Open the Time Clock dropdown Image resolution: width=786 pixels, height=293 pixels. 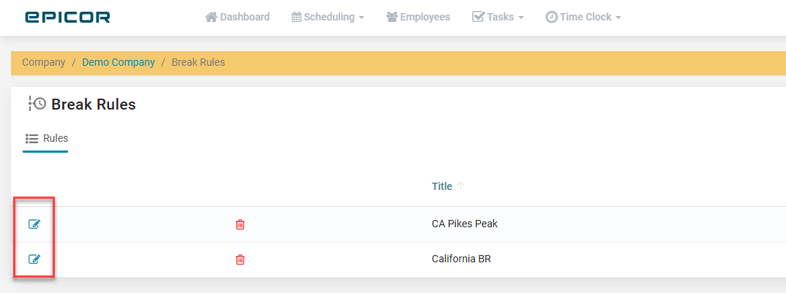click(x=583, y=17)
